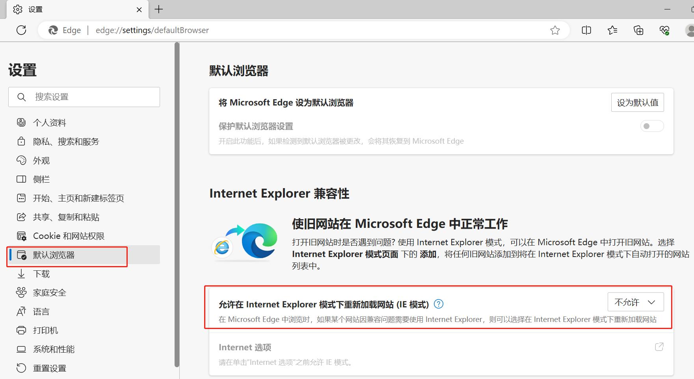Image resolution: width=694 pixels, height=379 pixels.
Task: Open 外观 settings in sidebar
Action: [42, 160]
